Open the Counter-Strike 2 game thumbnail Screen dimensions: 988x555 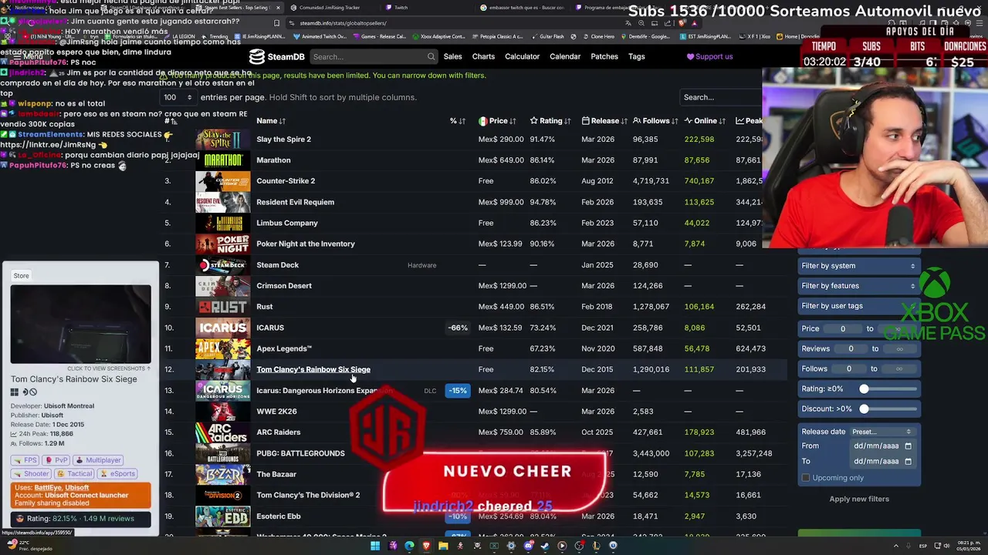pyautogui.click(x=223, y=181)
